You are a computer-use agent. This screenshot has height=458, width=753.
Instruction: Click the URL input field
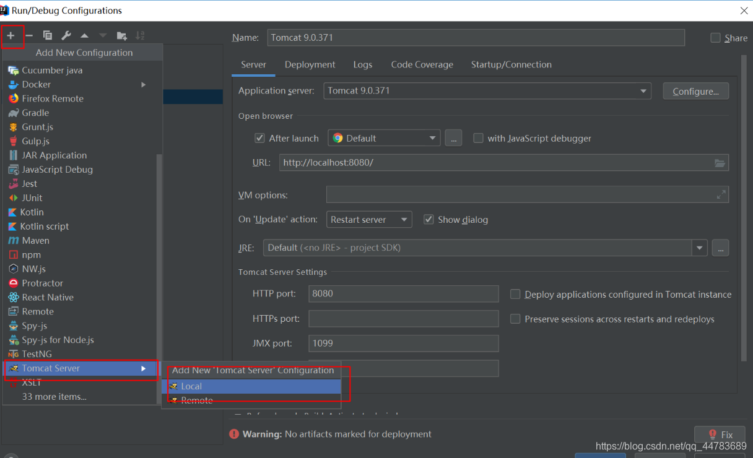504,163
